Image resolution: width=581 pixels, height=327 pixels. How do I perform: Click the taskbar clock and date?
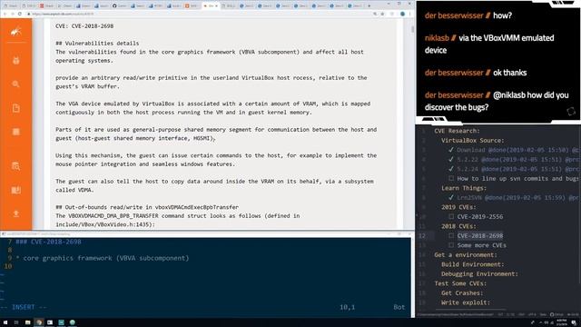[562, 323]
